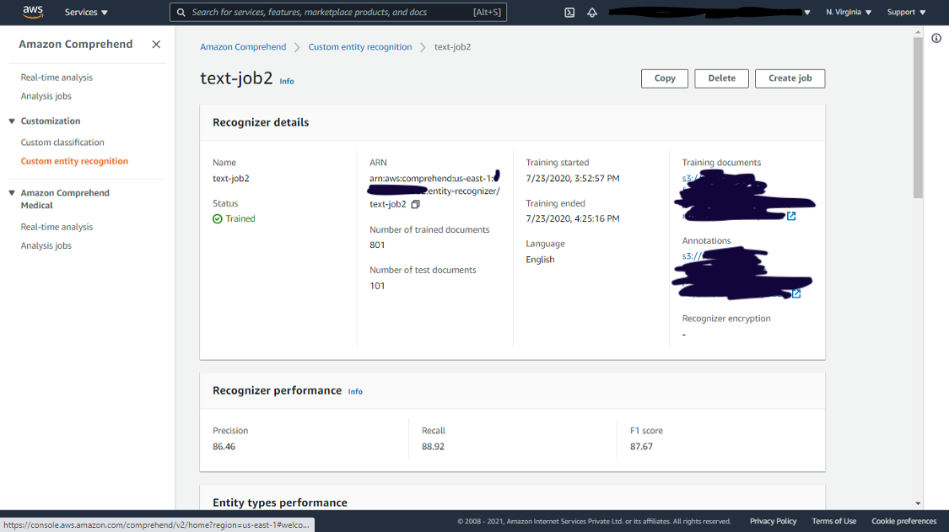
Task: Go to Real-time analysis under Comprehend
Action: pos(57,78)
